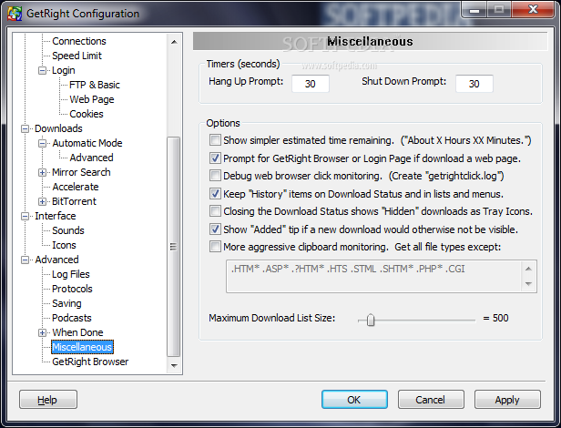Enable simpler estimated time remaining checkbox
Image resolution: width=561 pixels, height=428 pixels.
pyautogui.click(x=215, y=140)
